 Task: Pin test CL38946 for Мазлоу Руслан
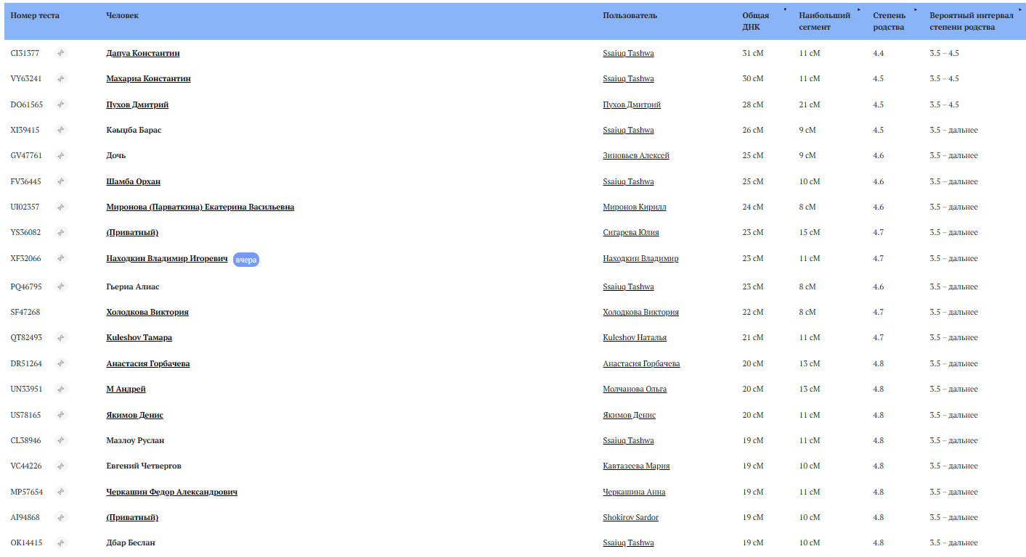pos(62,440)
